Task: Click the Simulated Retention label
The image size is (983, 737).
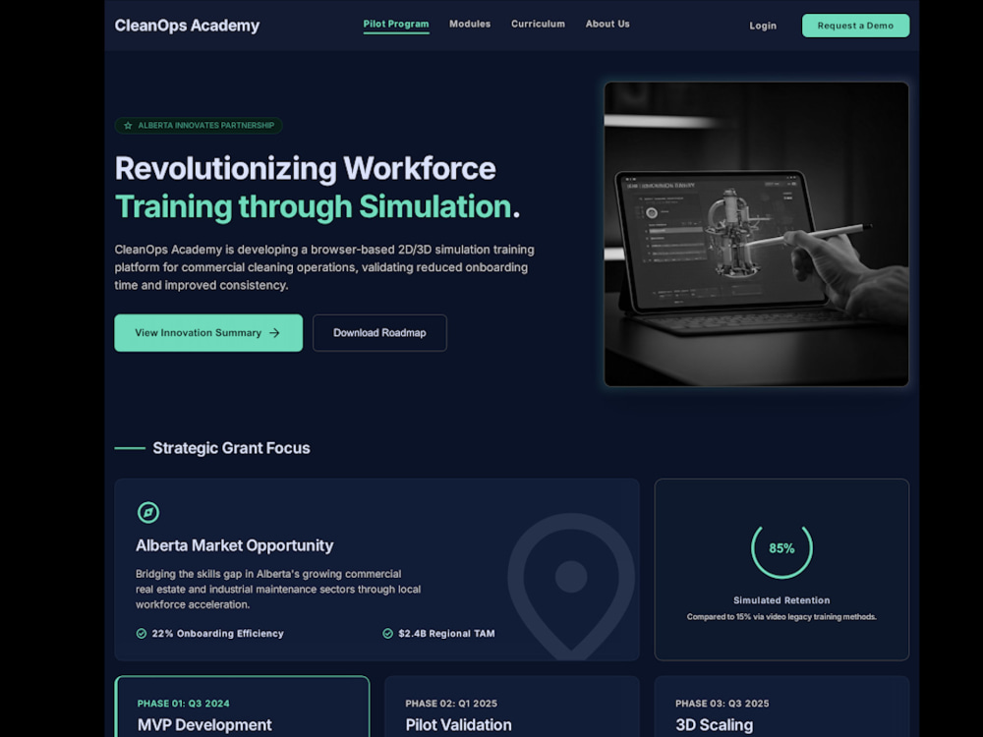Action: pyautogui.click(x=781, y=600)
